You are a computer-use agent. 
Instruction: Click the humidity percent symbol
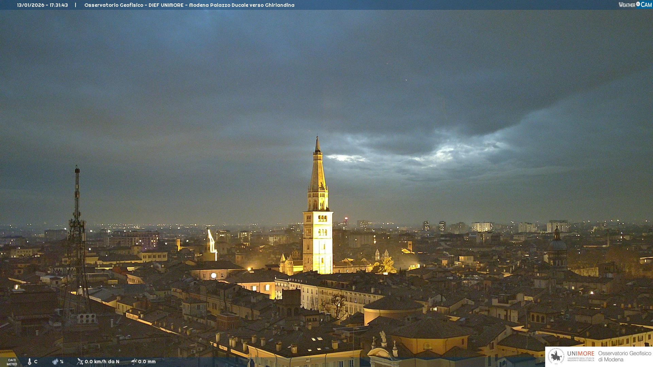click(x=62, y=362)
